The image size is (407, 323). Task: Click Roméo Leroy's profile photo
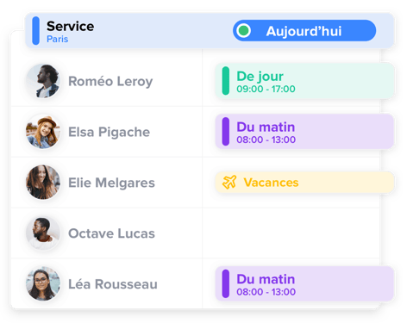43,81
